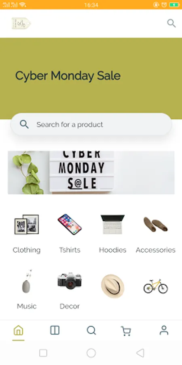
Task: Select the Clothing category picture frames
Action: click(x=26, y=224)
